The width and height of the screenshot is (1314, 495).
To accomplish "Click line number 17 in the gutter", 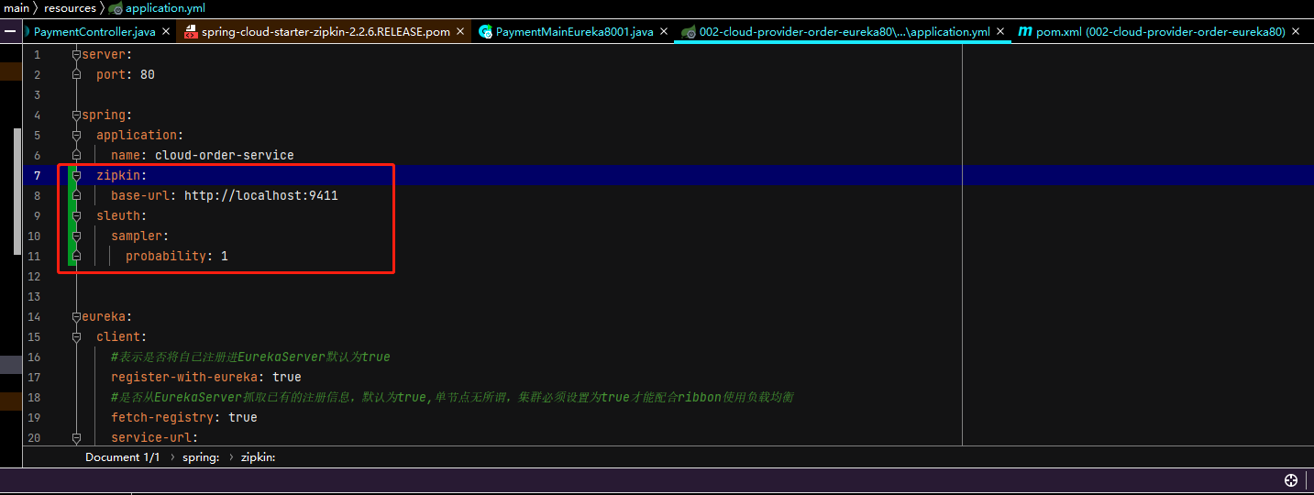I will pos(35,377).
